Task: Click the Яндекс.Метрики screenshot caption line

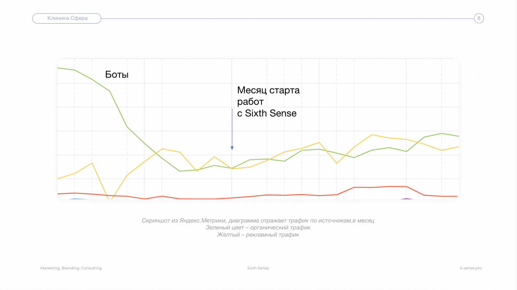Action: click(258, 221)
